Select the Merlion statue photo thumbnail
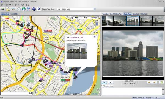This screenshot has height=99, width=165. pos(120,21)
